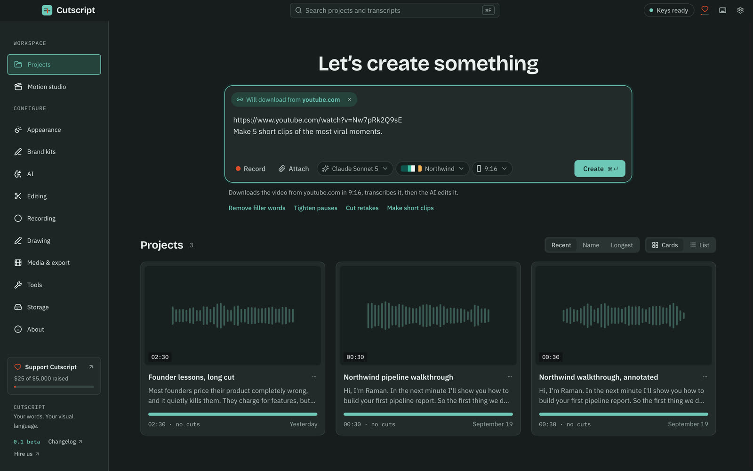
Task: Open Tools settings with wrench icon
Action: (x=54, y=284)
